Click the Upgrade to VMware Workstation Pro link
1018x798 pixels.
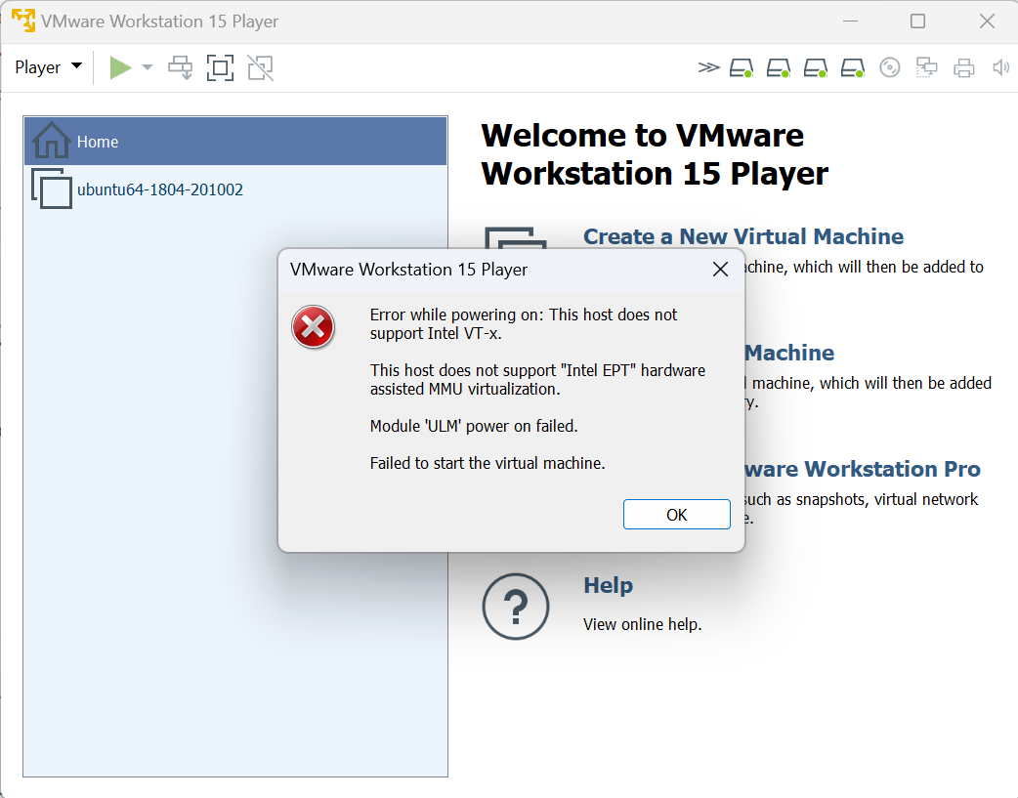[863, 469]
